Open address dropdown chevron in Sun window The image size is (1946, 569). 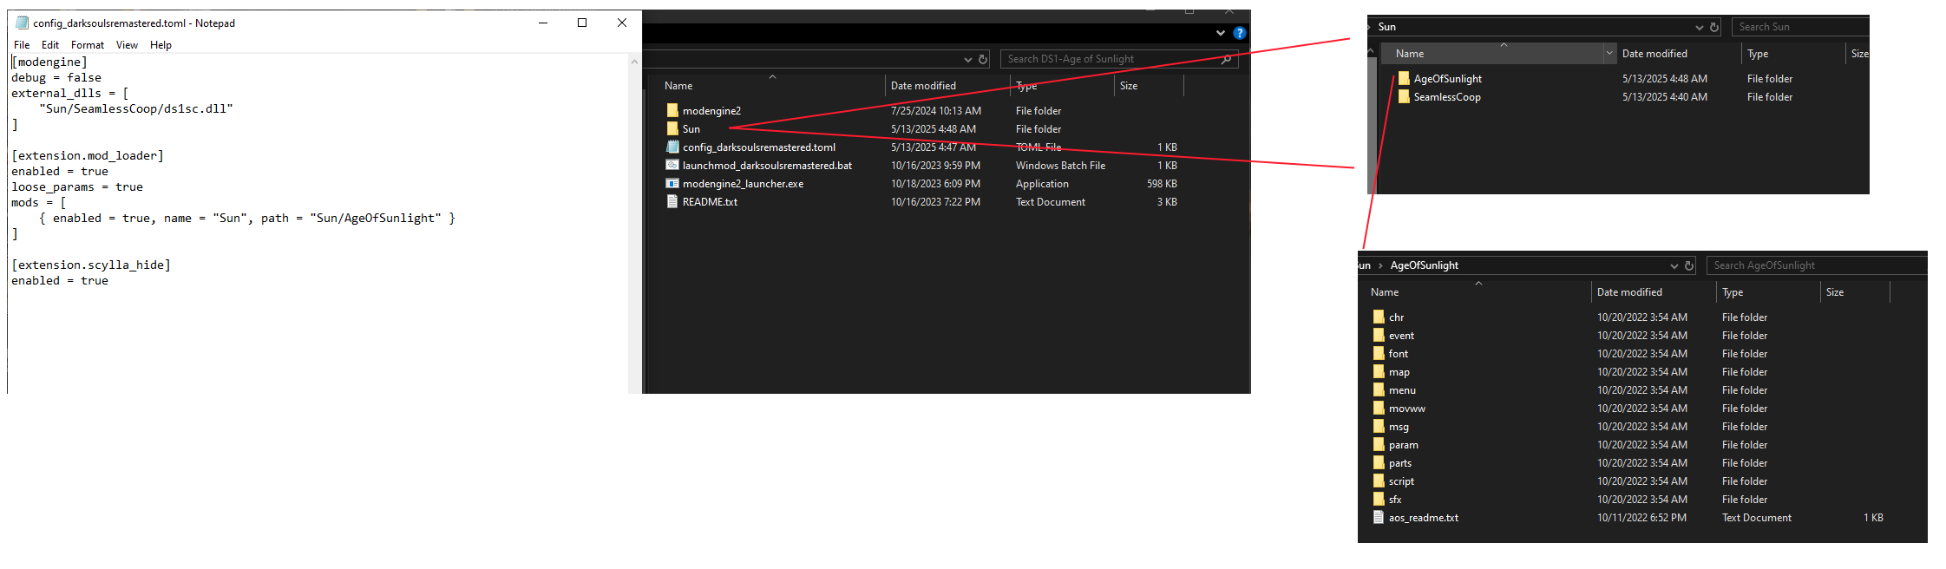tap(1700, 27)
